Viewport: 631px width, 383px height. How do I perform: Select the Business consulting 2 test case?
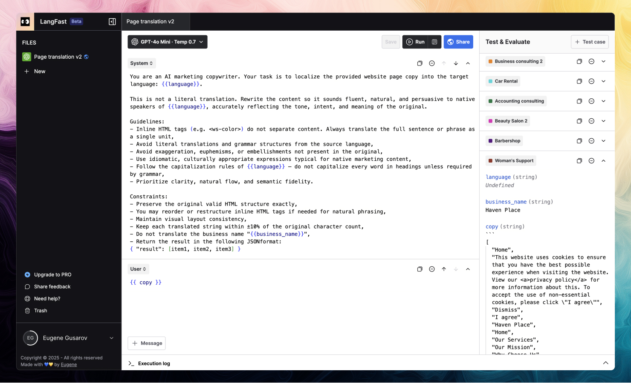point(515,61)
